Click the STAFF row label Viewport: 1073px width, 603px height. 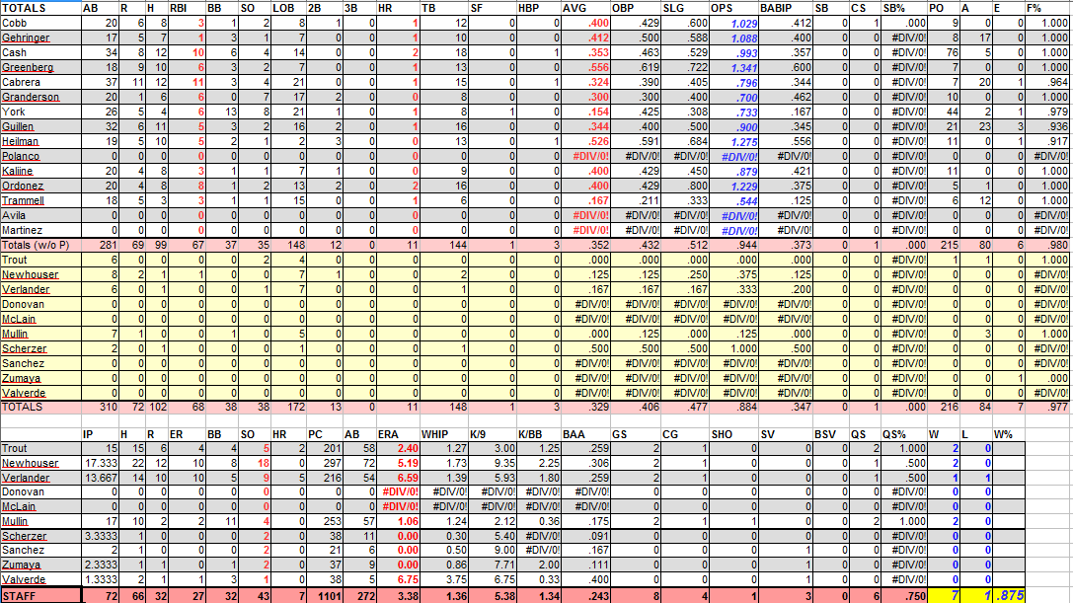pyautogui.click(x=41, y=596)
